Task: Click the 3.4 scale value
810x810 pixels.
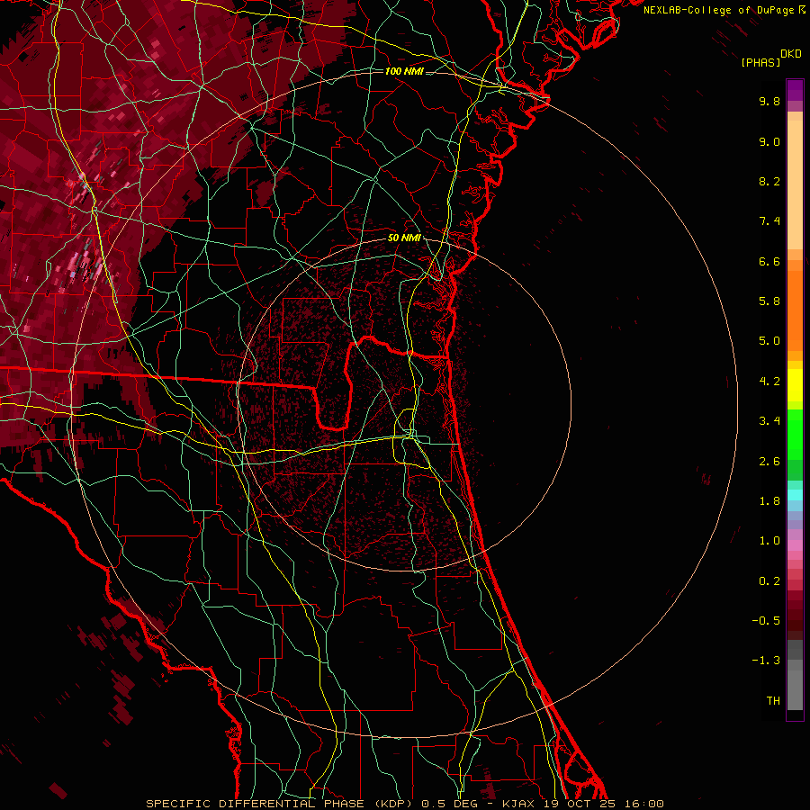Action: (769, 421)
